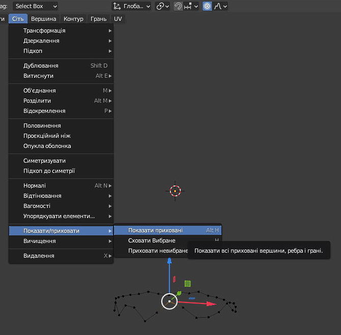The width and height of the screenshot is (341, 335).
Task: Expand the Об'єднання submenu
Action: point(61,90)
